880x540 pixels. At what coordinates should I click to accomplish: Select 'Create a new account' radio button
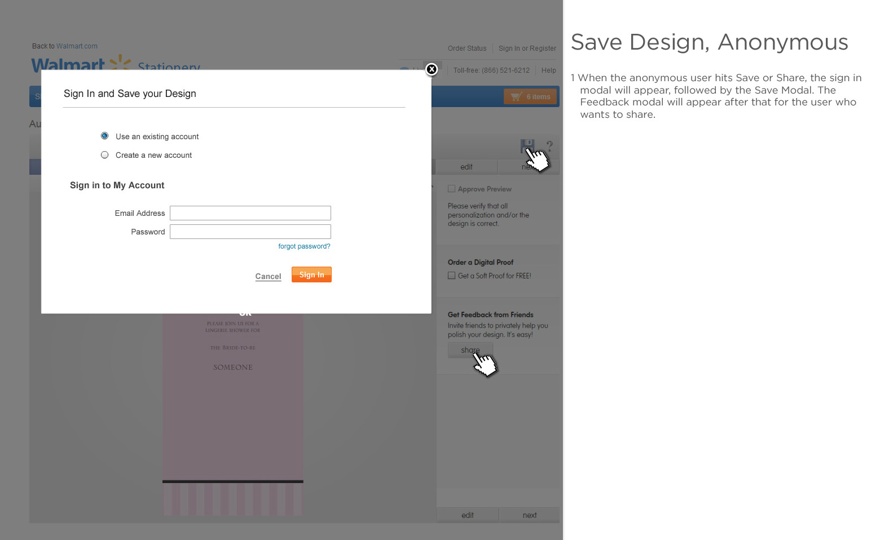104,154
